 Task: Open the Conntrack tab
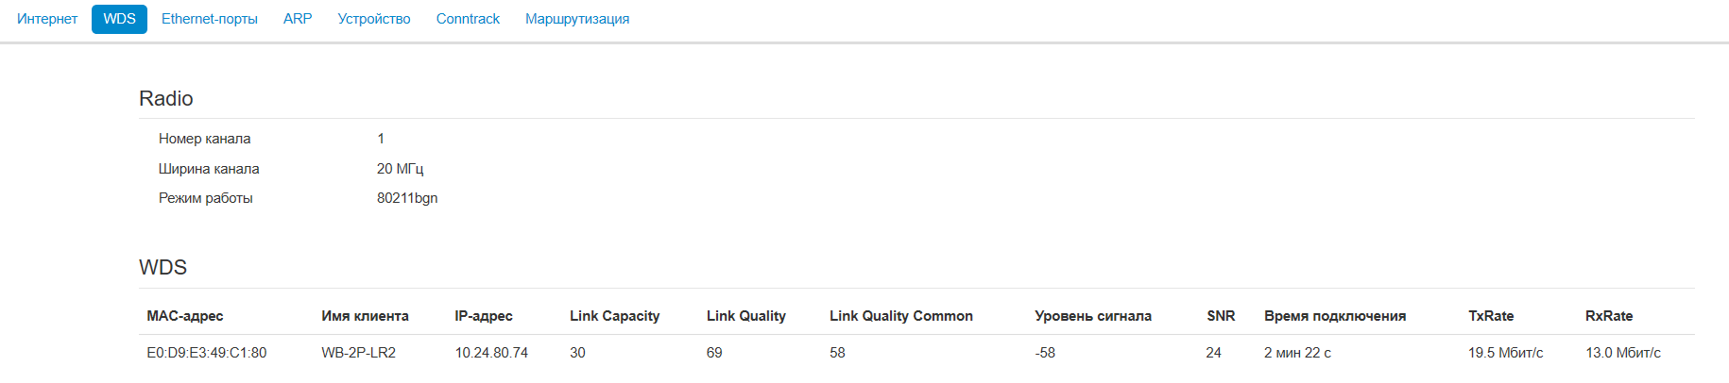[468, 19]
